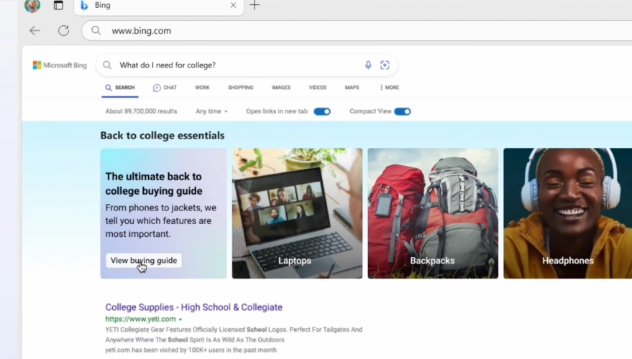Disable the Compact View switch
This screenshot has height=359, width=632.
(402, 111)
